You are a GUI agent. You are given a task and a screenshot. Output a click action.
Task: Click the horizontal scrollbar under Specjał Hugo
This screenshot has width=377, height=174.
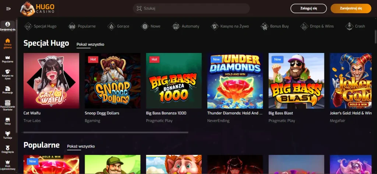click(106, 132)
